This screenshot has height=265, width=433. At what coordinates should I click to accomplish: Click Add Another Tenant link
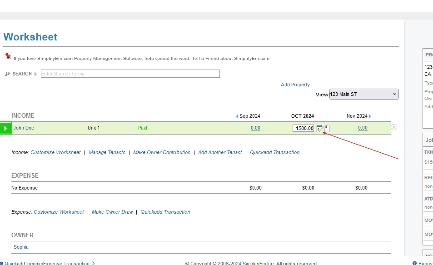[x=220, y=152]
